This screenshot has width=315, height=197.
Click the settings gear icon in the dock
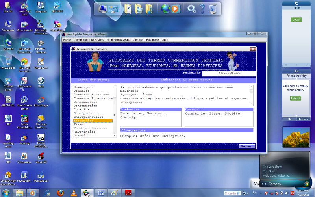tap(191, 8)
